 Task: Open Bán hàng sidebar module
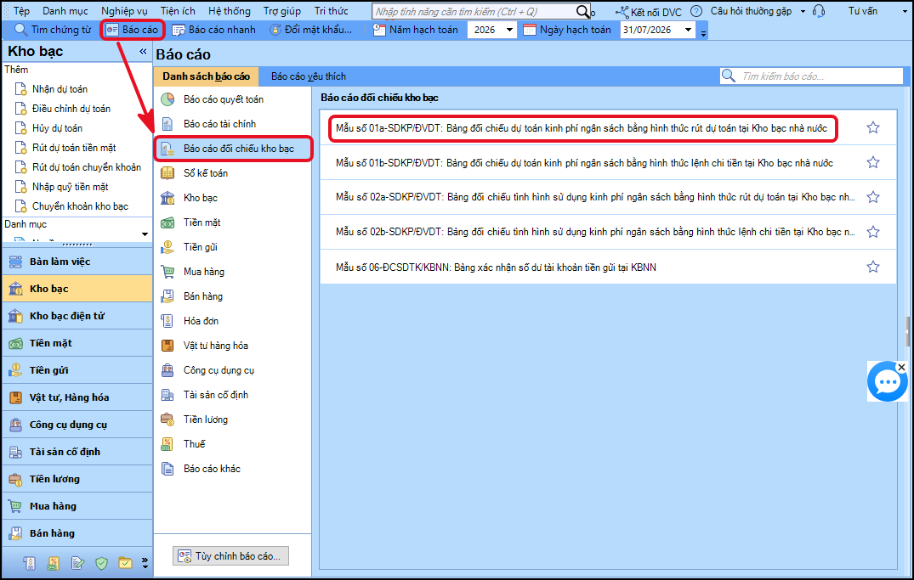tap(77, 533)
